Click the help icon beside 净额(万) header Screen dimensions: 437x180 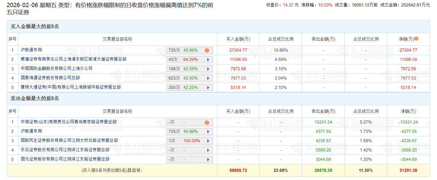click(x=416, y=39)
